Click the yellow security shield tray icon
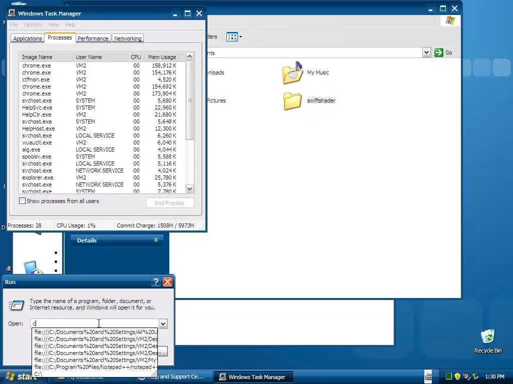Viewport: 513px width, 384px height. tap(457, 376)
